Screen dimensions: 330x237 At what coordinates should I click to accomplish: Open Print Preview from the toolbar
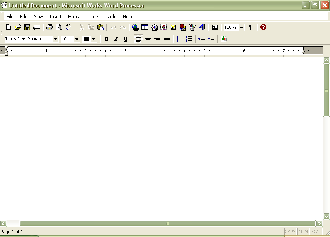59,27
